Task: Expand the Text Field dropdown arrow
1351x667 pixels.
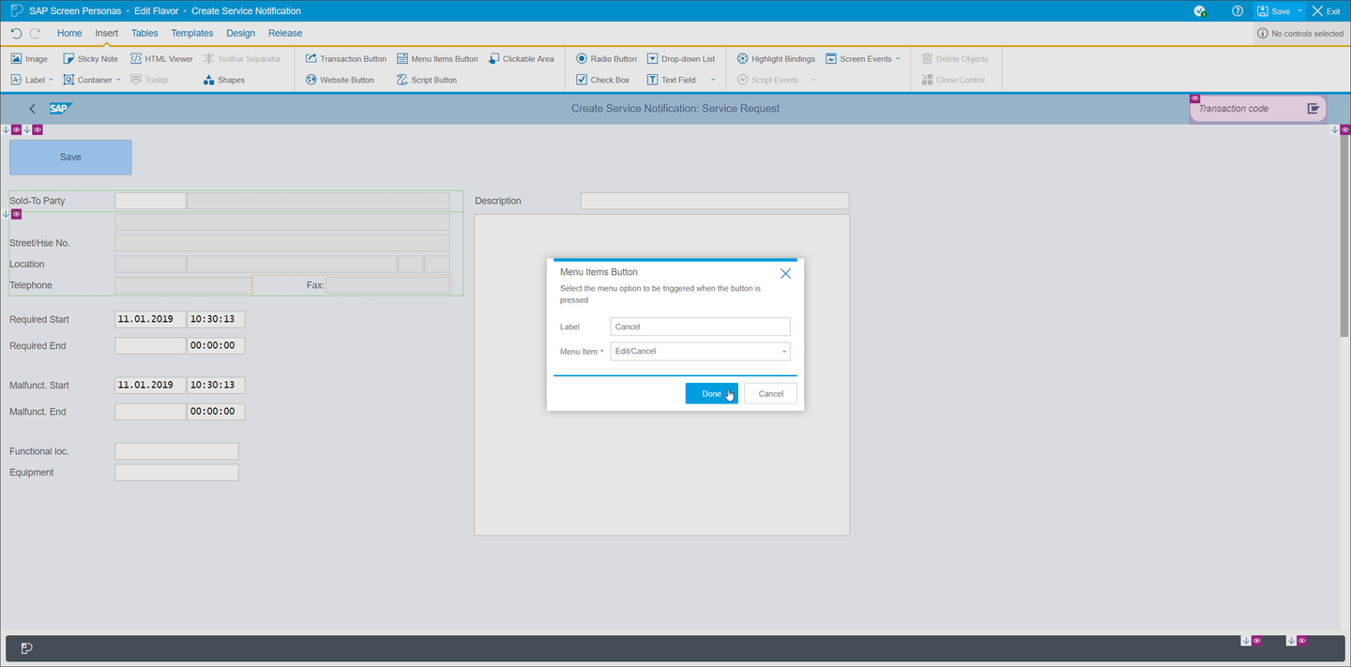Action: tap(713, 80)
